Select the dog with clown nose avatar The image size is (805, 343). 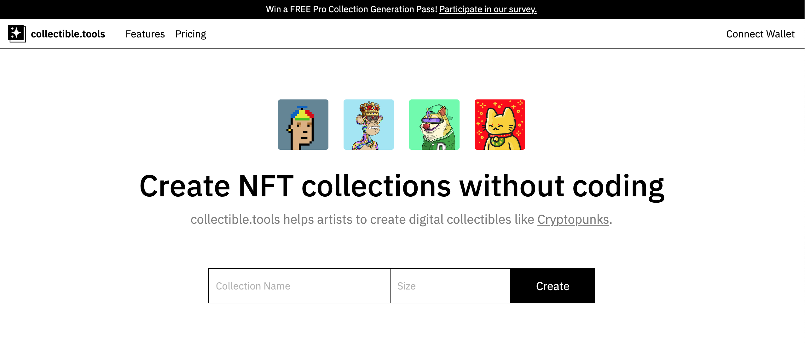point(434,125)
